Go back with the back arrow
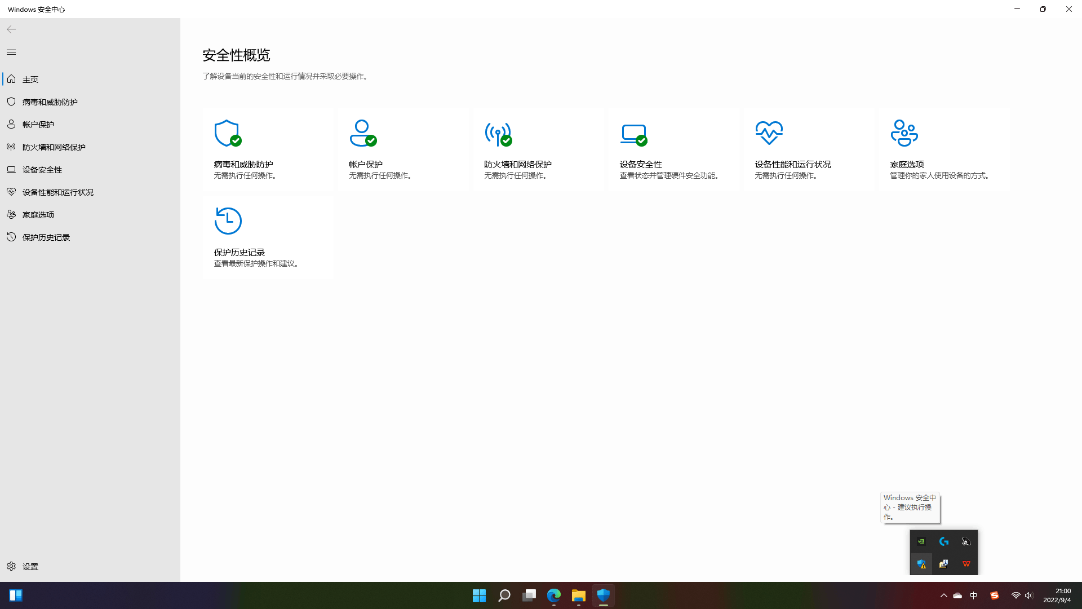 coord(11,29)
